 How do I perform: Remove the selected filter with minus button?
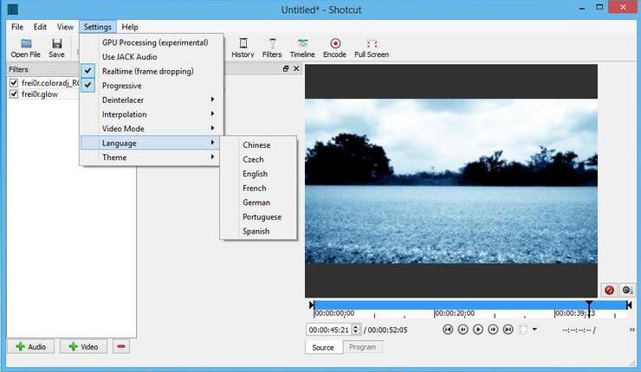click(x=121, y=347)
